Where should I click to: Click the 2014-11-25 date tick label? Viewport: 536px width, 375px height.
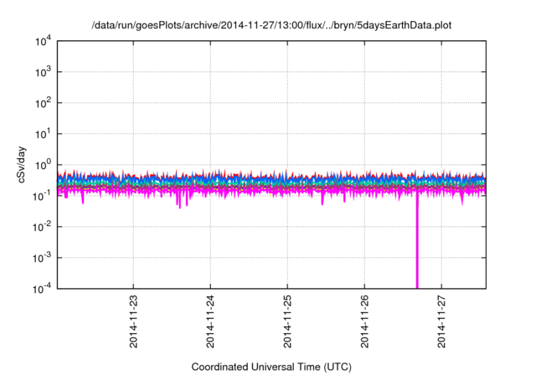(287, 321)
